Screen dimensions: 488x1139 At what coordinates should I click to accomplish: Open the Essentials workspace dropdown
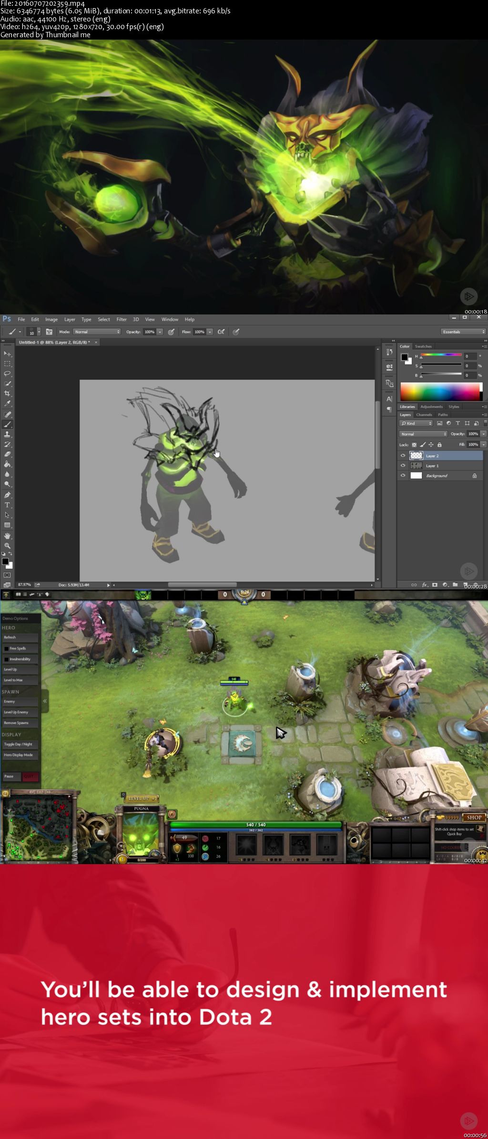point(464,332)
